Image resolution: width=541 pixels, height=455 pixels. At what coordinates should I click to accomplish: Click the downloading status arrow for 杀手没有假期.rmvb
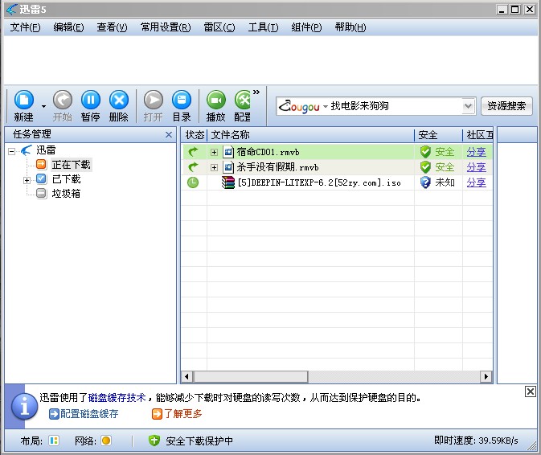[x=193, y=167]
